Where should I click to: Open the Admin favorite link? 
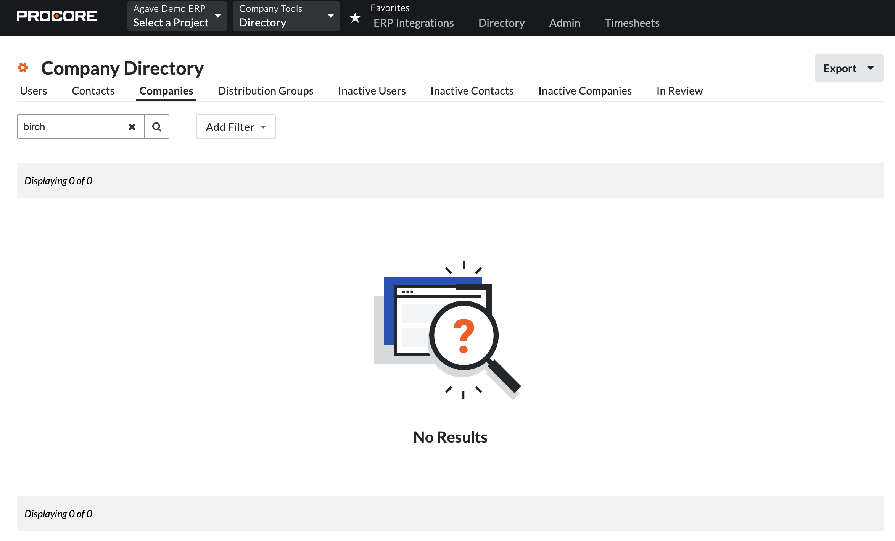click(564, 23)
